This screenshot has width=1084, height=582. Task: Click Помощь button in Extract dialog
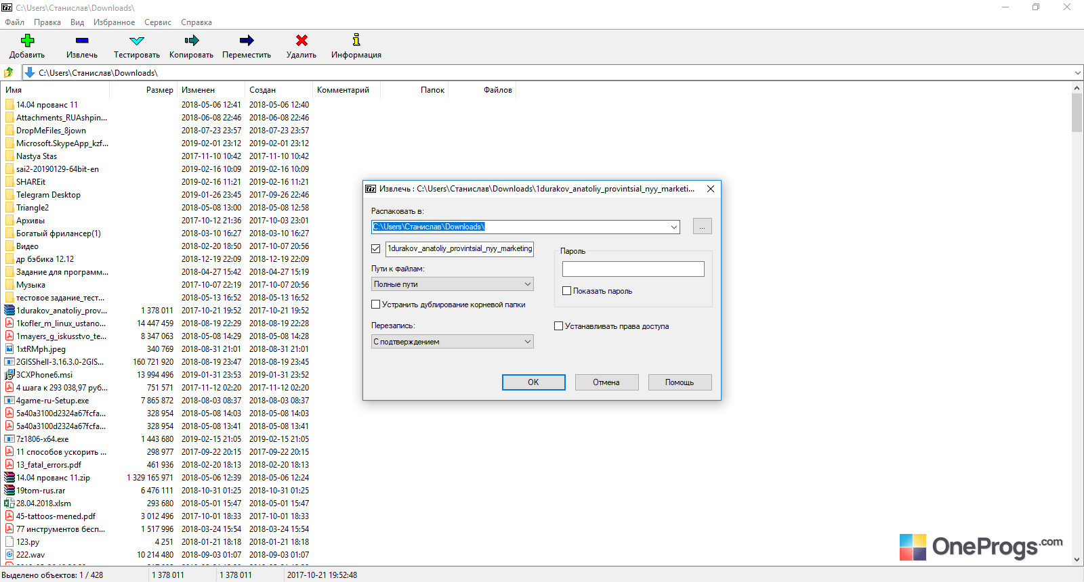[x=680, y=382]
